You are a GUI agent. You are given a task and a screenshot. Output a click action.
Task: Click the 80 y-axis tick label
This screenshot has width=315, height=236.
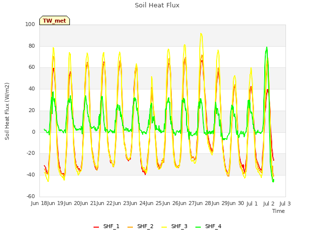31,46
